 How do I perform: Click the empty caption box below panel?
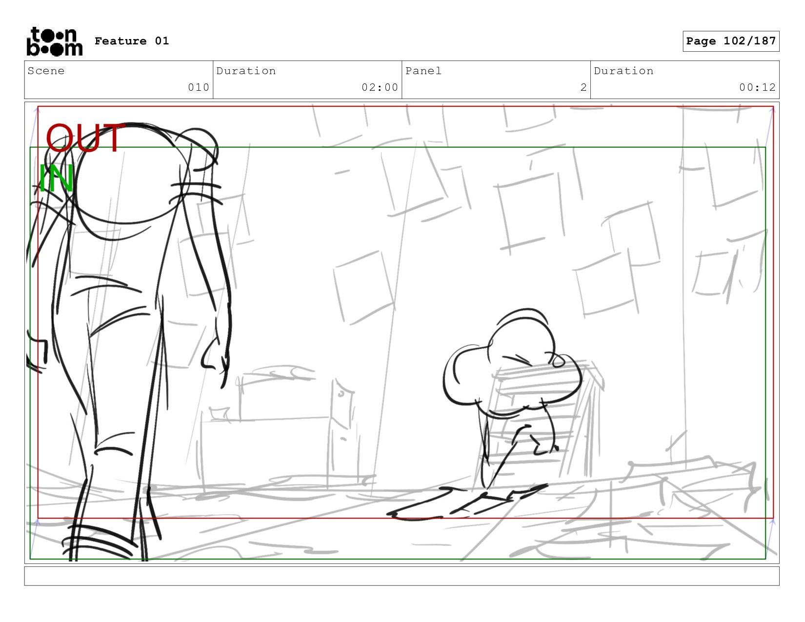click(x=402, y=576)
